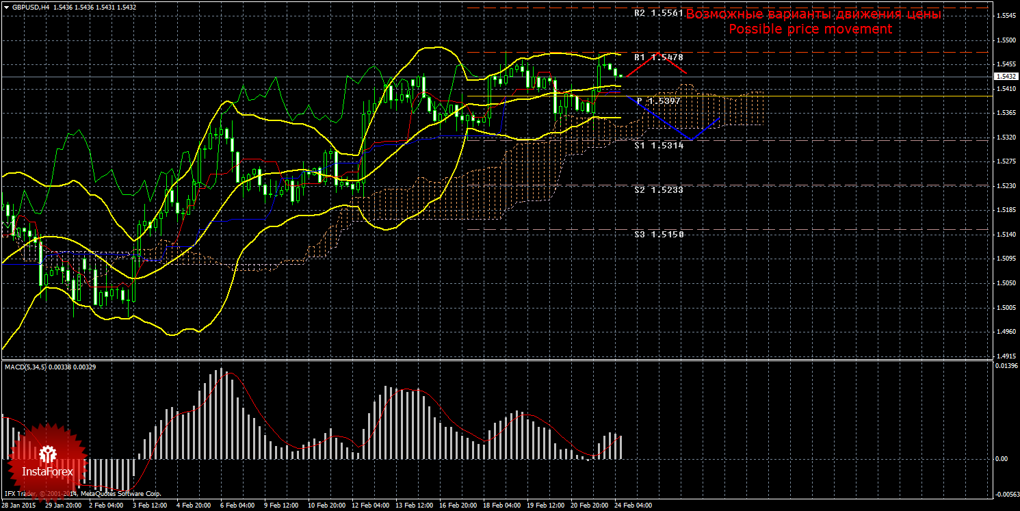Click the 1.5005 price axis label
1020x511 pixels.
1006,308
